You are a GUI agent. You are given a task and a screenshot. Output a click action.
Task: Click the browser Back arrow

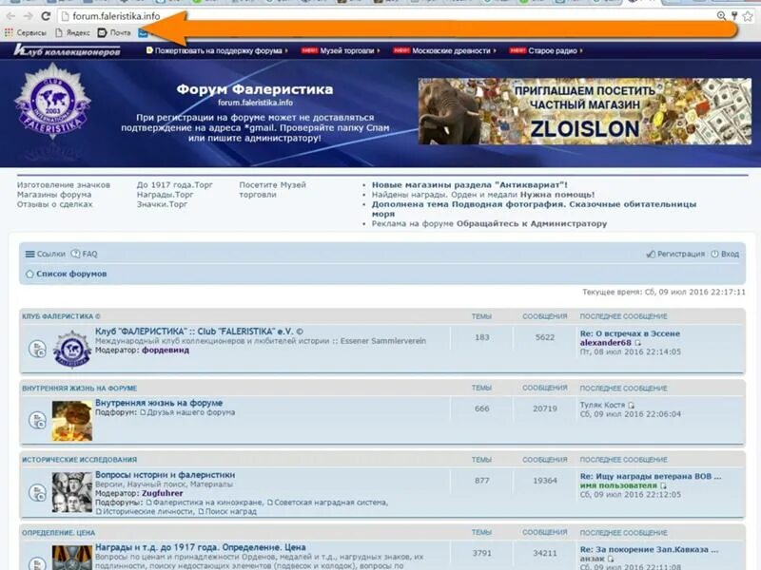(10, 16)
